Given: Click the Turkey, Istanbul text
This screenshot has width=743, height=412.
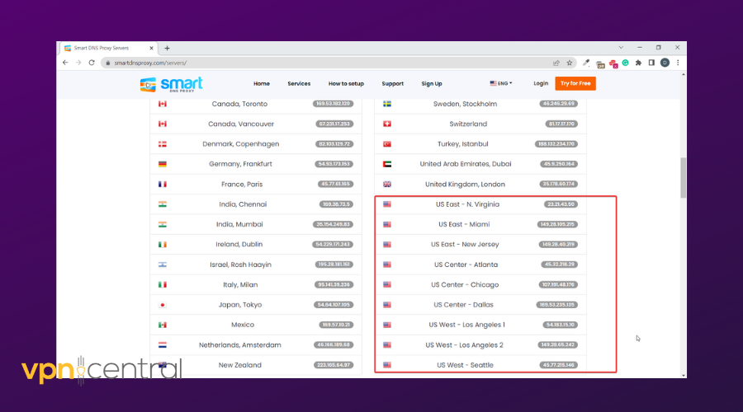Looking at the screenshot, I should click(x=462, y=144).
